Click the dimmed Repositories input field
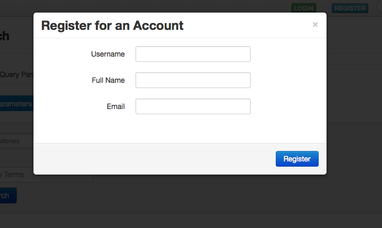Viewport: 382px width, 228px height. click(17, 141)
